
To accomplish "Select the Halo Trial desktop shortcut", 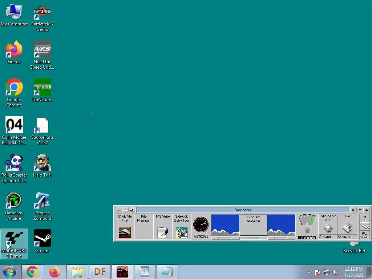I will [x=42, y=166].
